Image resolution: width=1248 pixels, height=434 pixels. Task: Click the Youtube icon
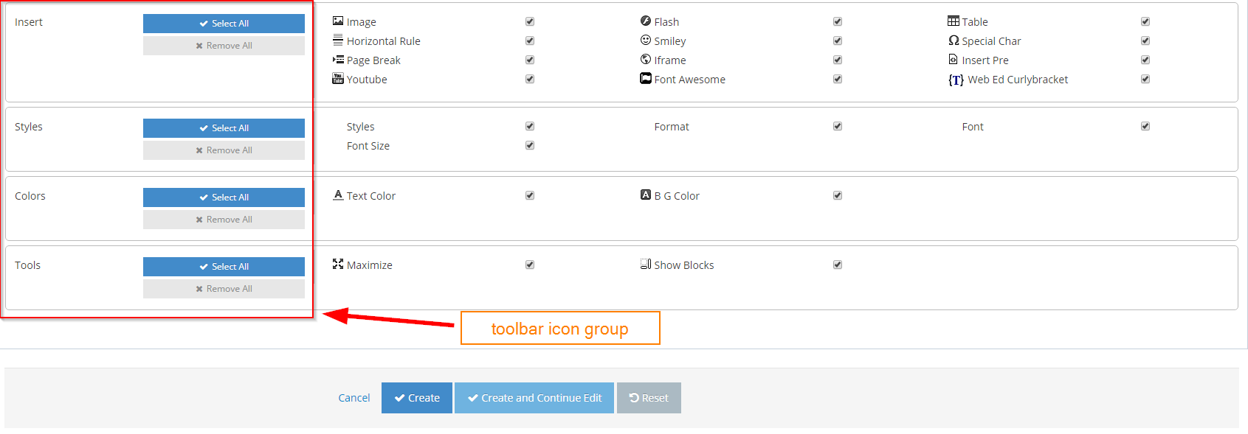pyautogui.click(x=339, y=79)
